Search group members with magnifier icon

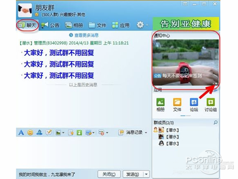click(216, 122)
